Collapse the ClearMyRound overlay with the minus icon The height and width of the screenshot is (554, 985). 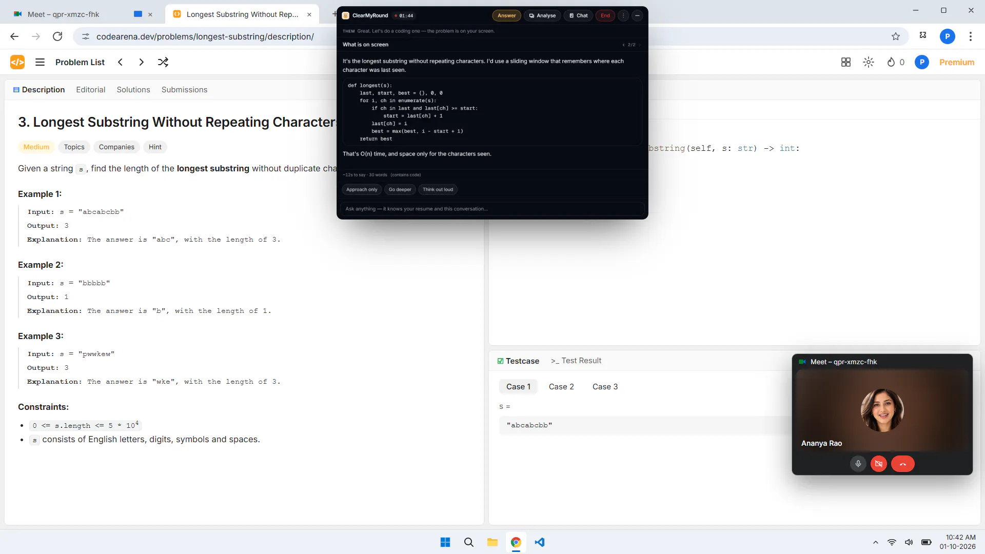click(x=637, y=15)
